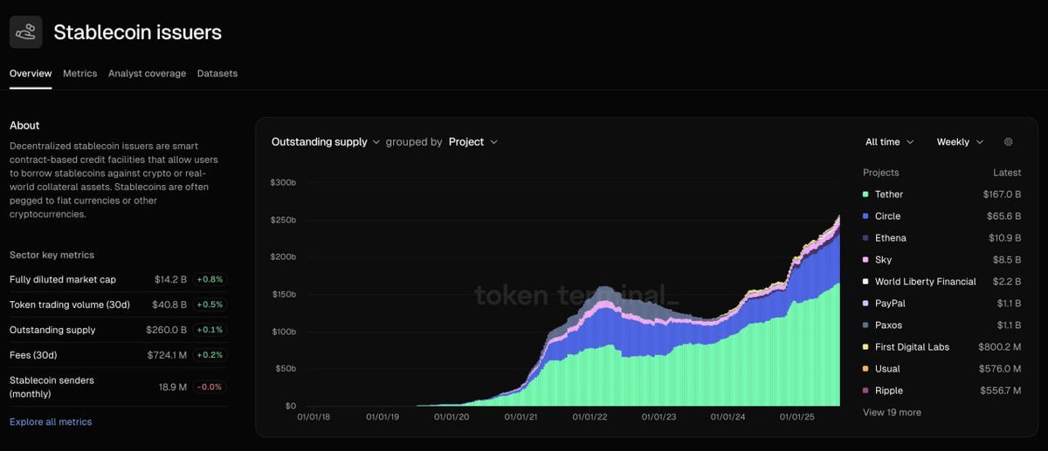
Task: Change the Weekly interval dropdown
Action: [960, 142]
